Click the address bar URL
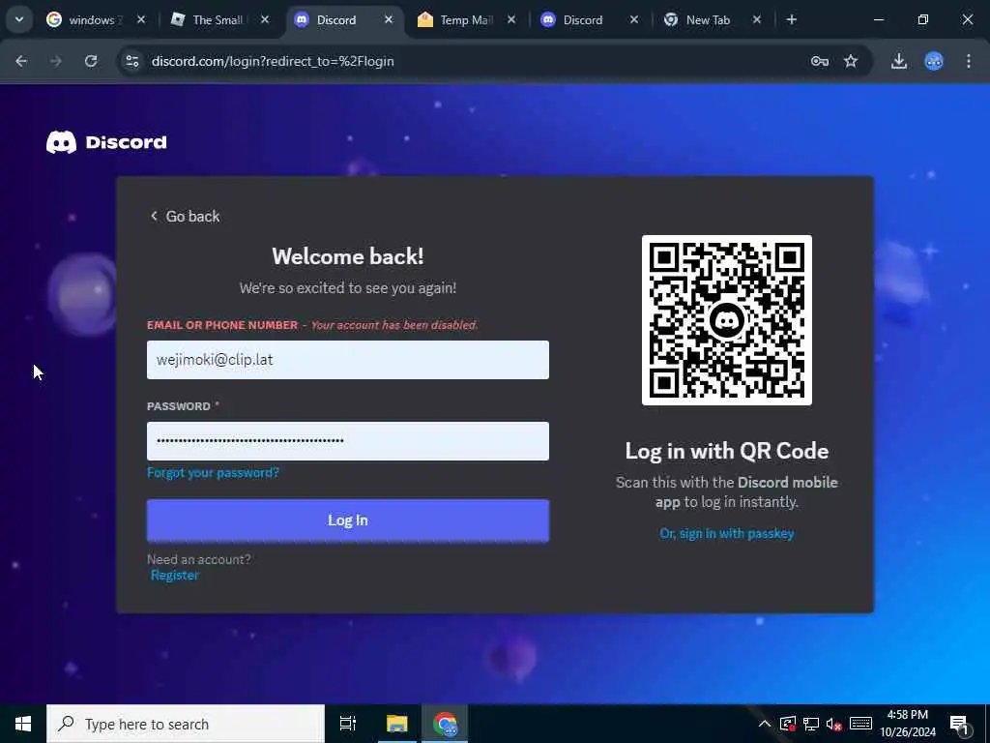The height and width of the screenshot is (743, 990). click(273, 61)
